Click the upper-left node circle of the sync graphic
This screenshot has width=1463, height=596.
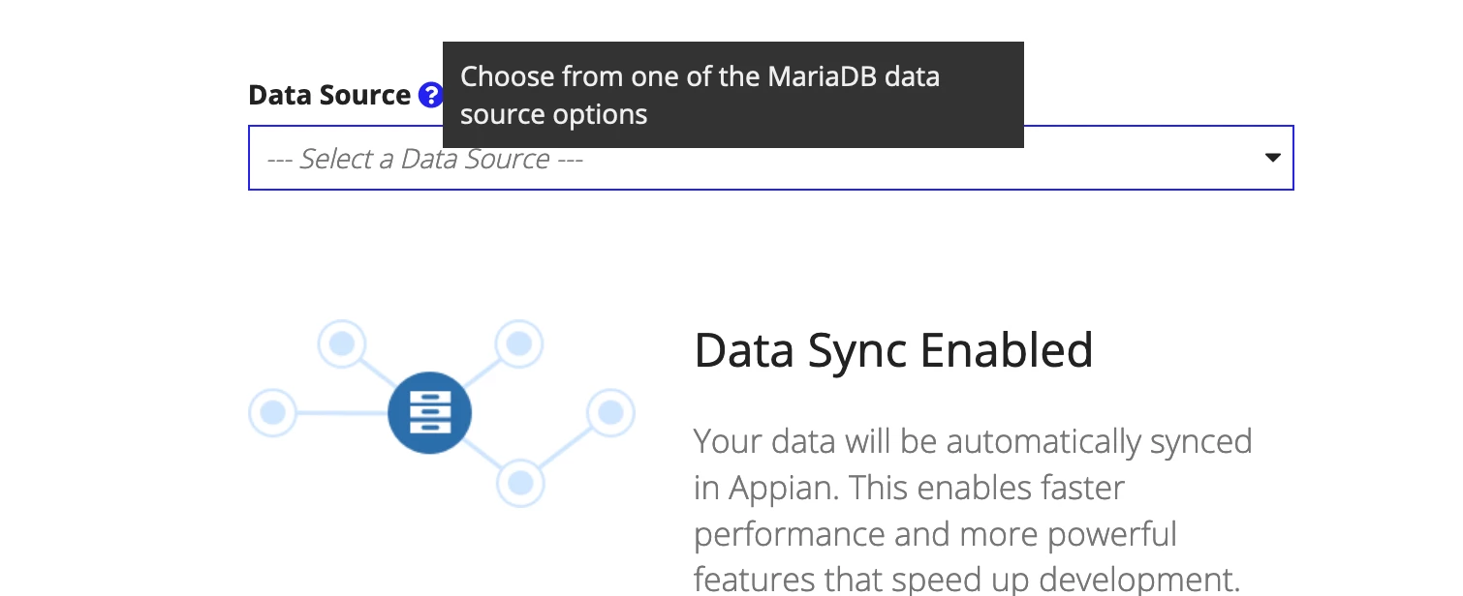341,343
